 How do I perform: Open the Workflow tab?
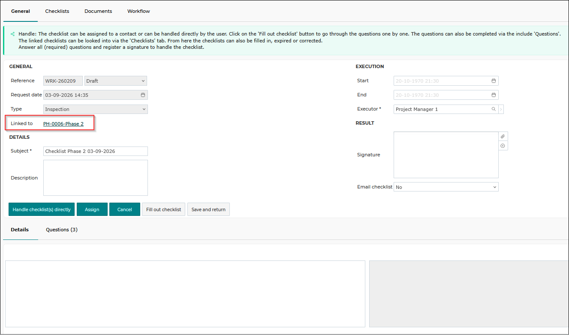tap(138, 11)
